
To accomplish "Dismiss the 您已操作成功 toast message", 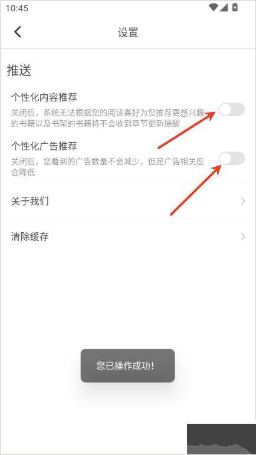I will (x=128, y=365).
